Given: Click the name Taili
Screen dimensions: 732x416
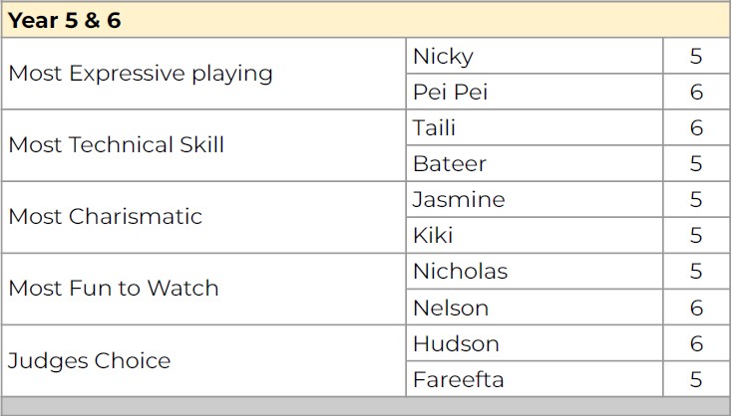Looking at the screenshot, I should tap(434, 127).
